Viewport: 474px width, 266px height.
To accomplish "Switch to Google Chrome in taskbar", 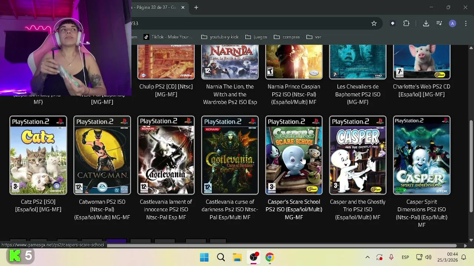I will click(270, 257).
